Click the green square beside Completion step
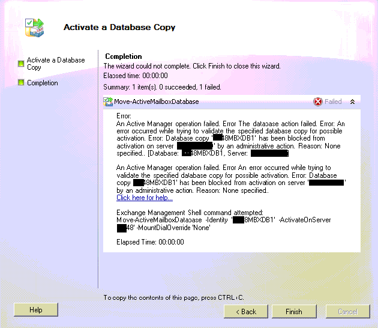 [21, 82]
